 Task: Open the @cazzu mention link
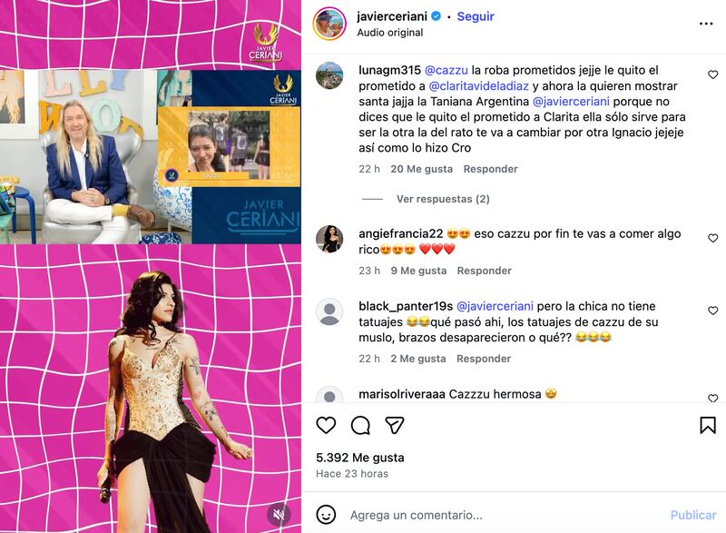pos(446,71)
